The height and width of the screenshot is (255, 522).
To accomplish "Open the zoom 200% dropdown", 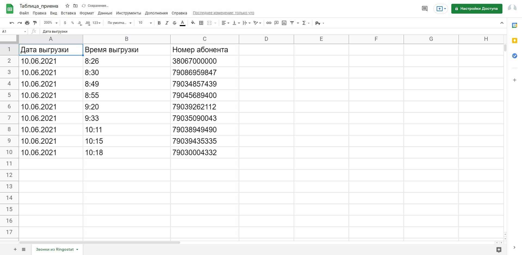I will click(51, 23).
